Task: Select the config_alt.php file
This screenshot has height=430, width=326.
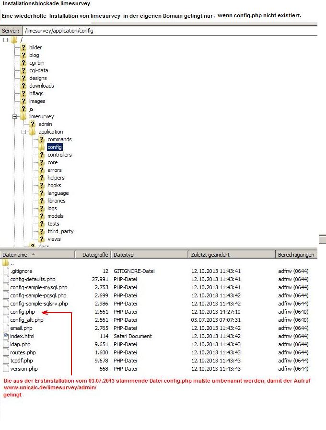Action: pyautogui.click(x=27, y=320)
